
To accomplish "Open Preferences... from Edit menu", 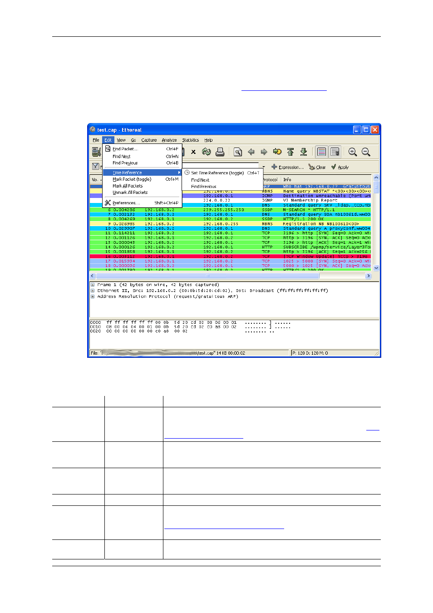I will point(142,203).
